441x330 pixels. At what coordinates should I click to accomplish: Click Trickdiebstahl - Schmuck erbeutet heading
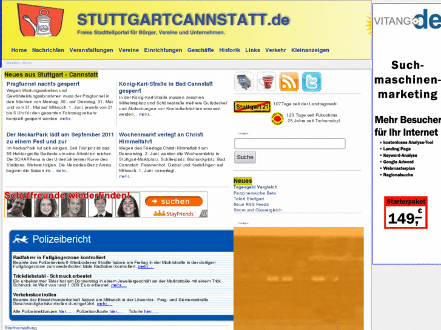pos(52,276)
